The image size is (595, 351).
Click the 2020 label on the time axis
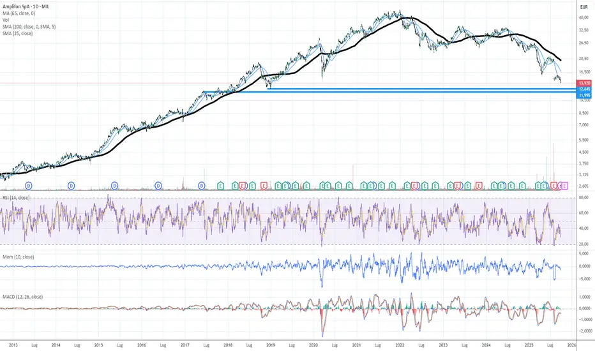313,345
